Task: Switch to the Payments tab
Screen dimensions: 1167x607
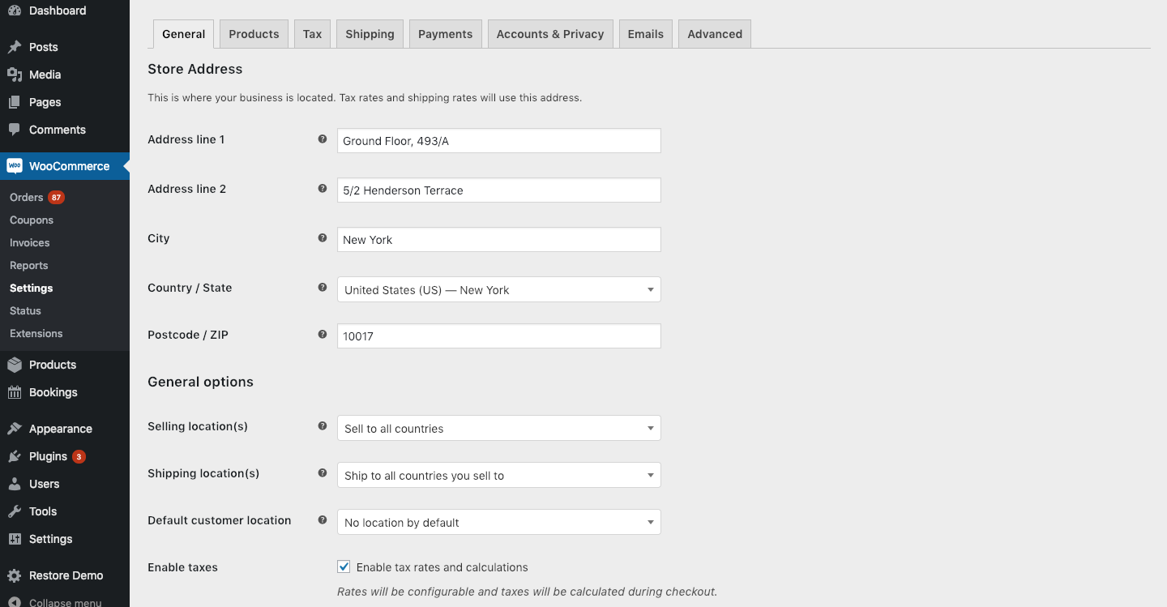Action: [x=446, y=34]
